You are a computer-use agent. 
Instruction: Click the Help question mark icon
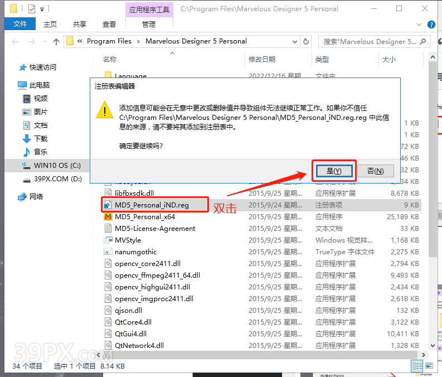pos(431,25)
